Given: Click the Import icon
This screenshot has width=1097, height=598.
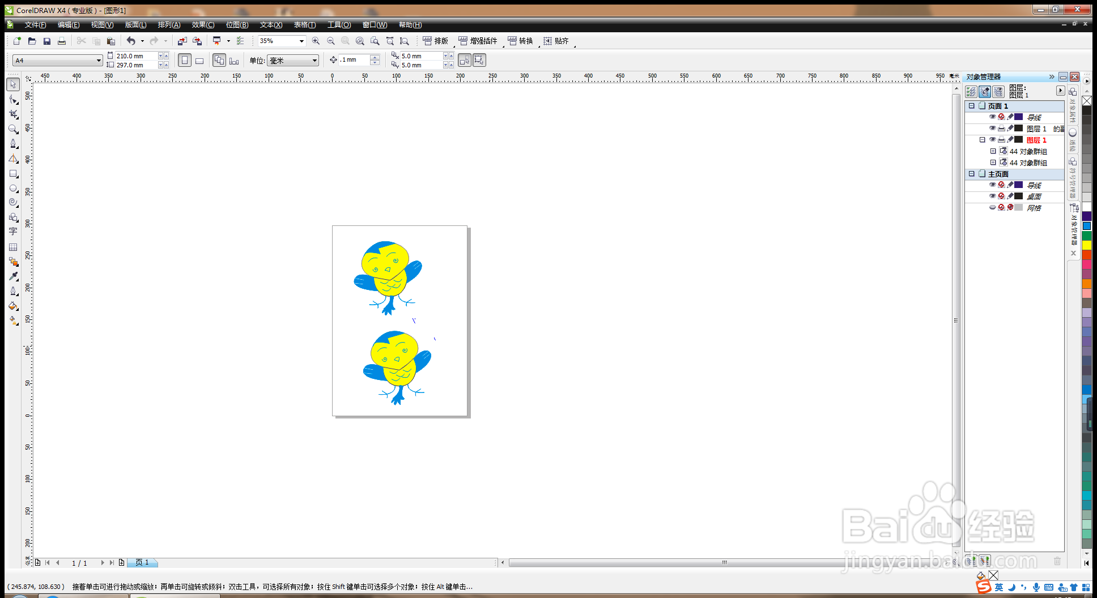Looking at the screenshot, I should click(x=182, y=41).
